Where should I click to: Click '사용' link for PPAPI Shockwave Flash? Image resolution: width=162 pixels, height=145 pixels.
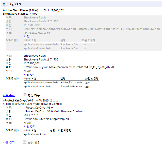click(x=26, y=36)
